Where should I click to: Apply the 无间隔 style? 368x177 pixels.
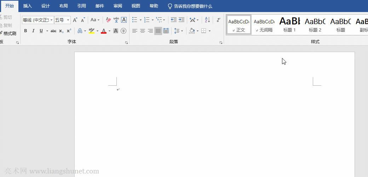click(x=264, y=25)
